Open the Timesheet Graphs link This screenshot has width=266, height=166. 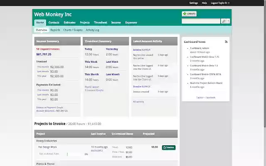(94, 90)
